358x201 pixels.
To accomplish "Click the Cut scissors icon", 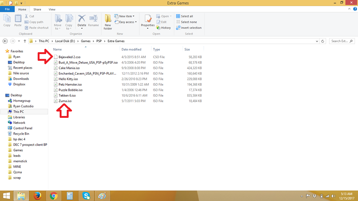I will [26, 16].
